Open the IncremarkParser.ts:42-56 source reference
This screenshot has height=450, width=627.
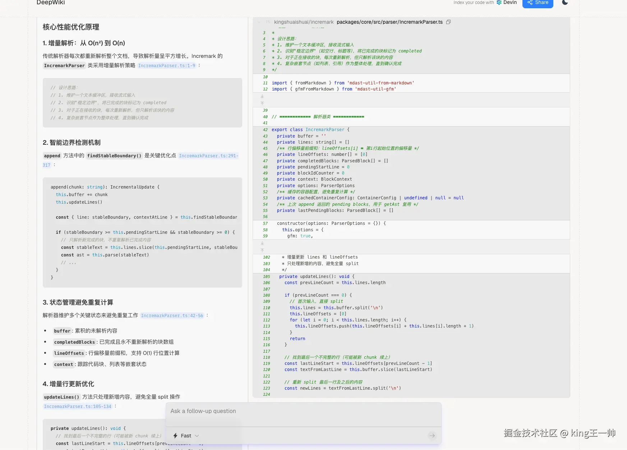coord(172,316)
